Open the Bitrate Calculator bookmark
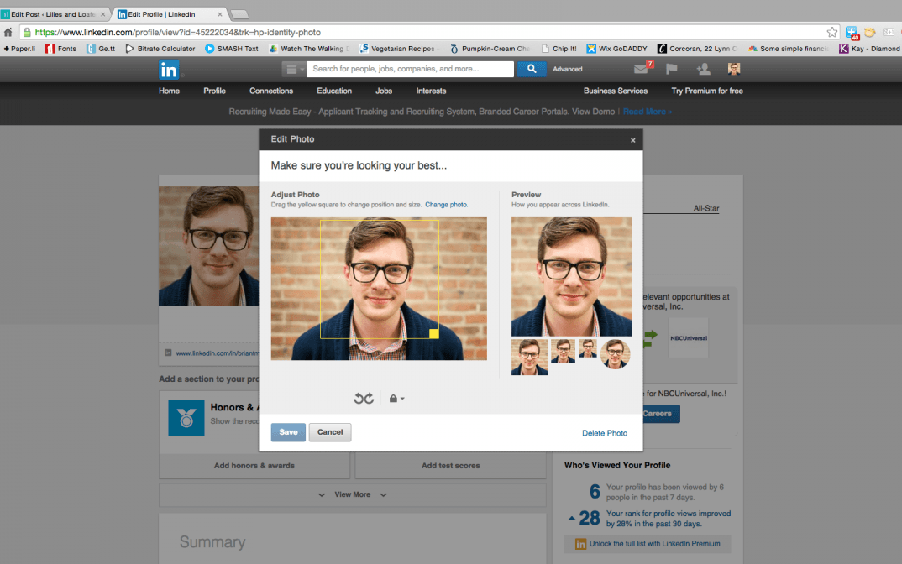Image resolution: width=902 pixels, height=564 pixels. 160,49
